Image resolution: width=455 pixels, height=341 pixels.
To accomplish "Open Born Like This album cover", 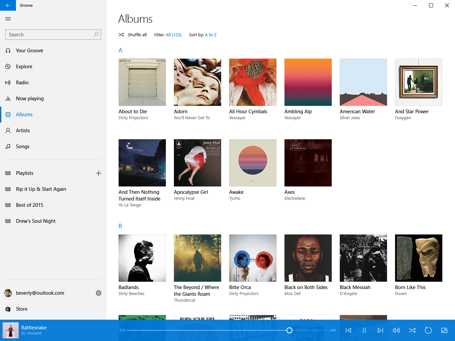I will click(x=419, y=258).
